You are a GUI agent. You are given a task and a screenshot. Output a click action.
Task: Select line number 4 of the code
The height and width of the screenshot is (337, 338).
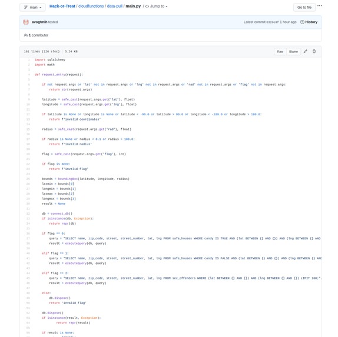pos(29,75)
